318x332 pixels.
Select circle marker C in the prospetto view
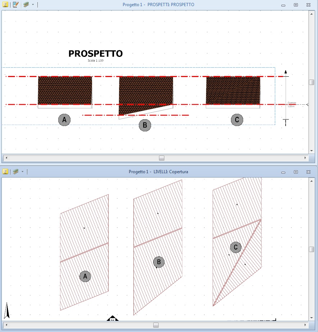tap(237, 120)
